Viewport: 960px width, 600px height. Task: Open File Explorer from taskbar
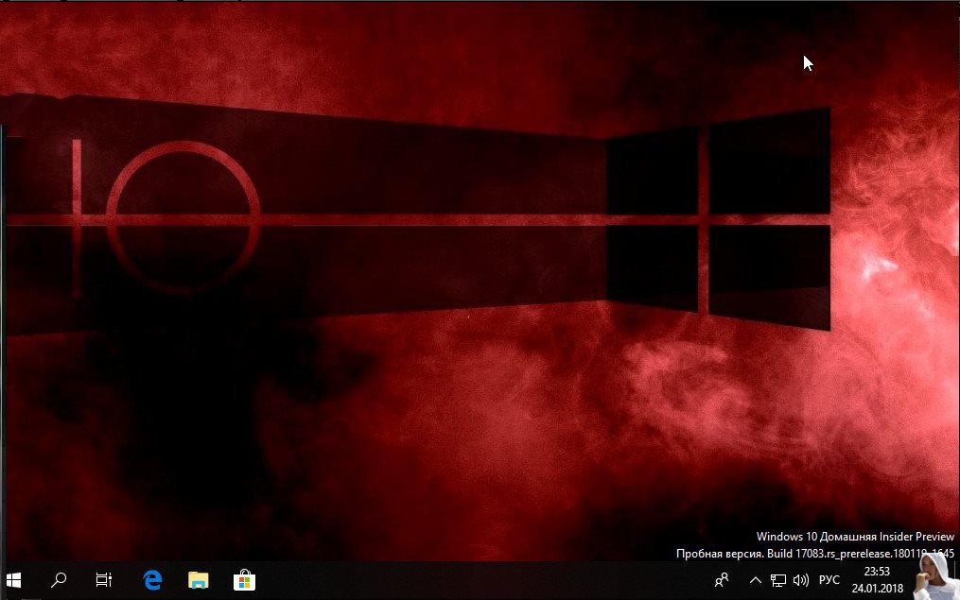199,580
